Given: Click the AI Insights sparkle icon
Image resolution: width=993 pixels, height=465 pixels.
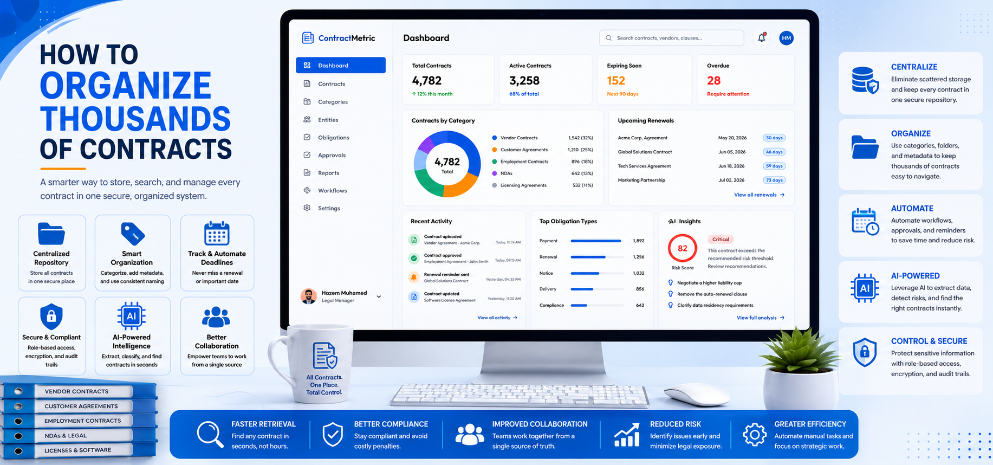Looking at the screenshot, I should 672,221.
